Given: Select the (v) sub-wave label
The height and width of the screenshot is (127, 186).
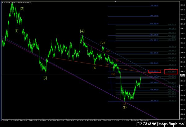Looking at the screenshot, I should [x=124, y=104].
